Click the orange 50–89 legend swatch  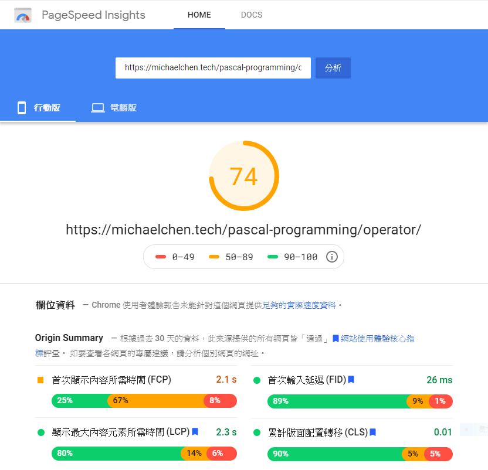click(214, 257)
